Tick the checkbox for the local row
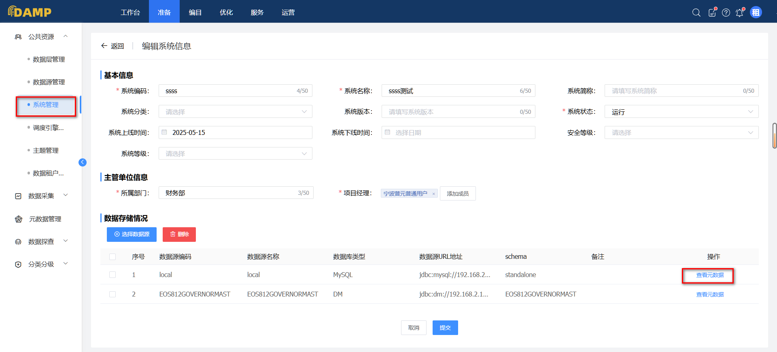The image size is (777, 352). pyautogui.click(x=113, y=275)
